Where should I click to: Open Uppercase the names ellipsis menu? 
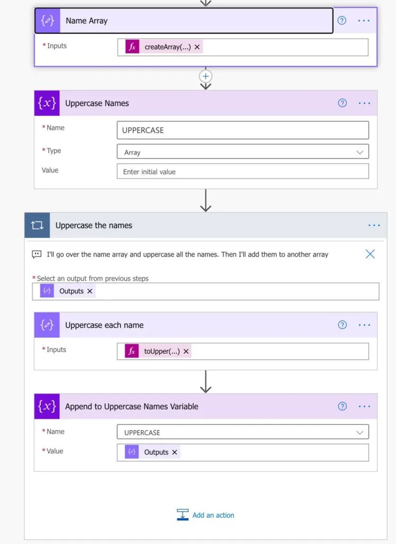[374, 225]
